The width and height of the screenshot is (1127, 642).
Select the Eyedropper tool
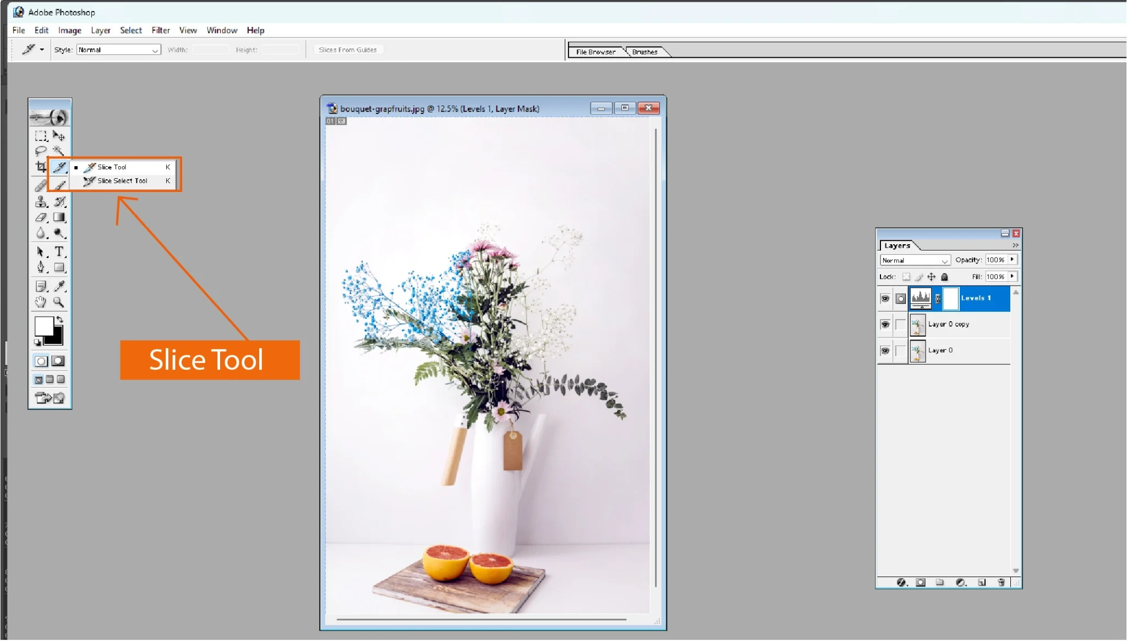(59, 286)
